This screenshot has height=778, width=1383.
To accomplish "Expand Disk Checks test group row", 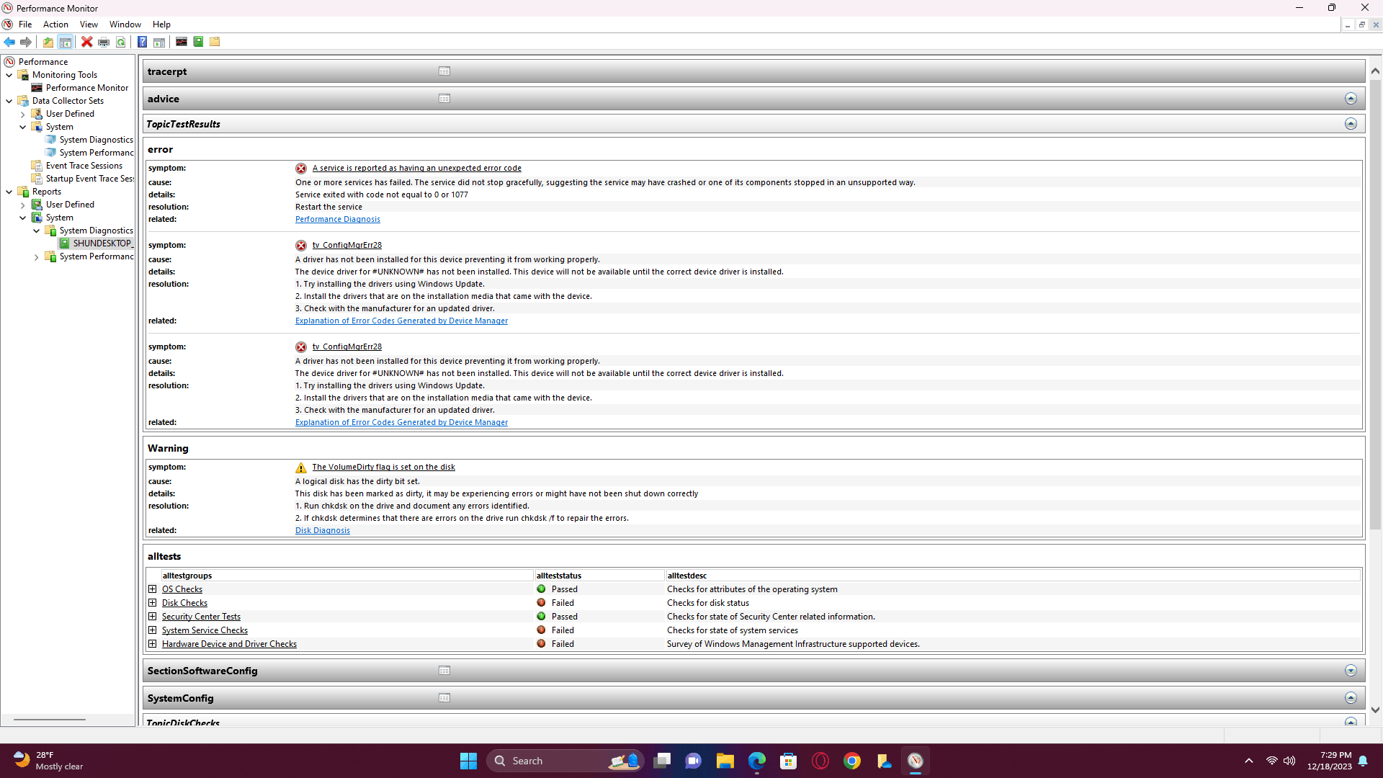I will 152,603.
